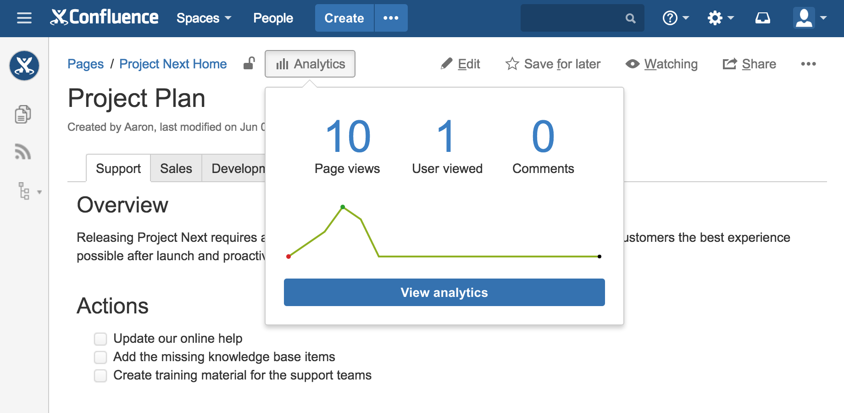Open the Pages icon in sidebar
The image size is (844, 413).
(23, 114)
